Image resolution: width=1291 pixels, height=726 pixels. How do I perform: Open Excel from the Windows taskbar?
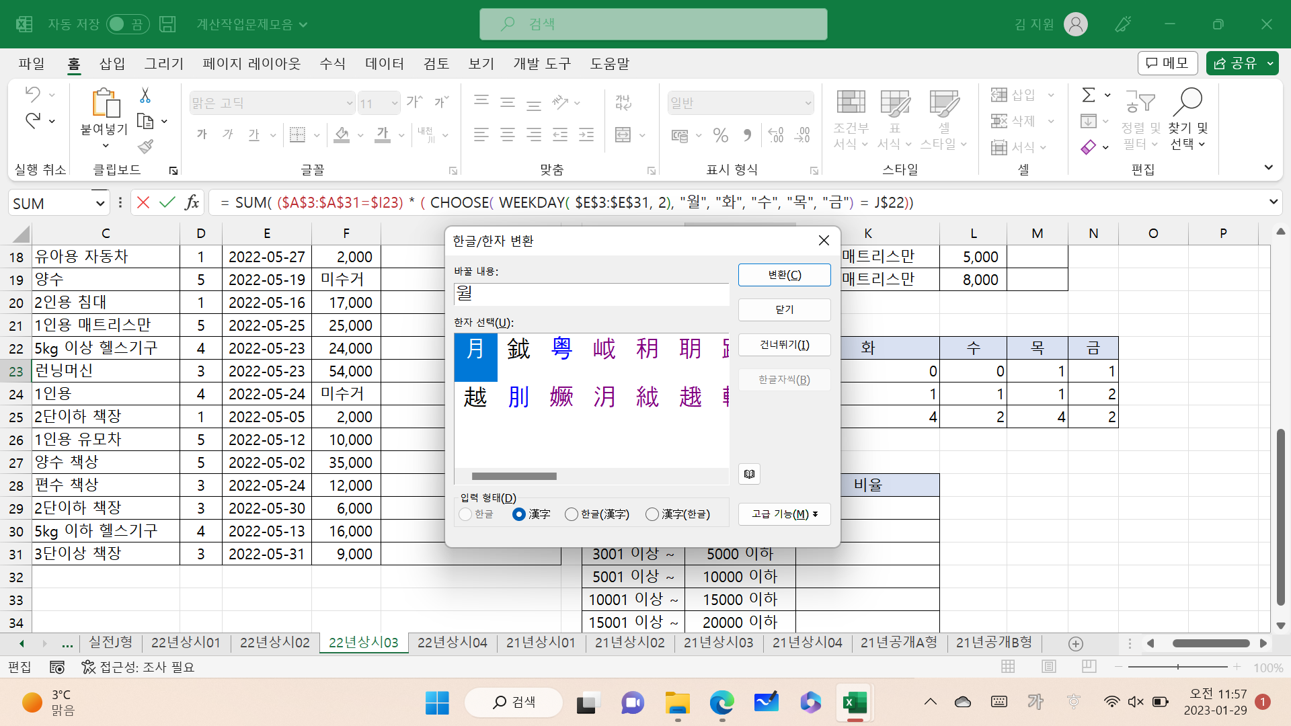pyautogui.click(x=855, y=703)
